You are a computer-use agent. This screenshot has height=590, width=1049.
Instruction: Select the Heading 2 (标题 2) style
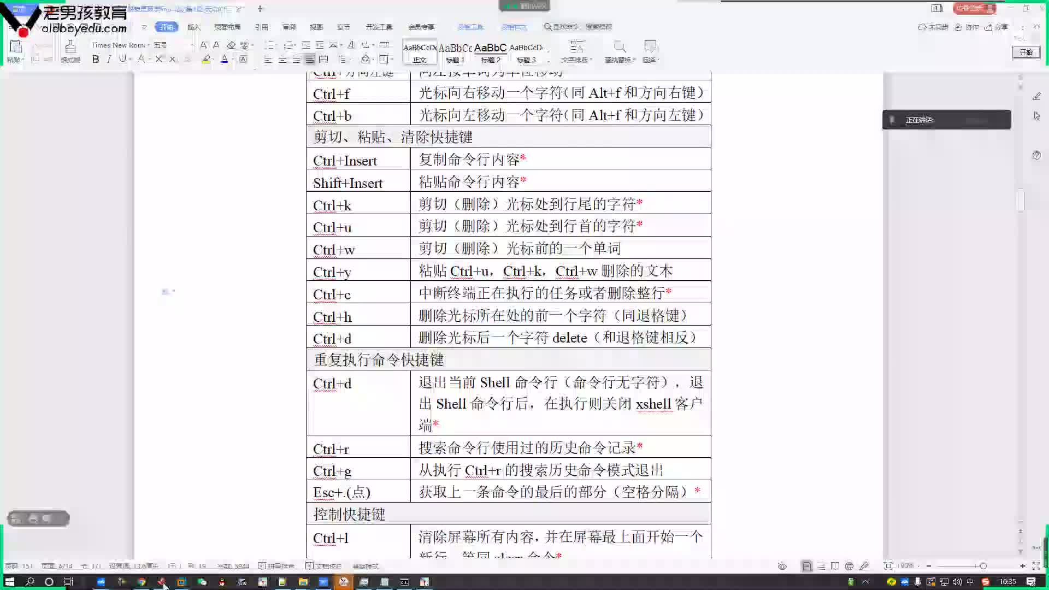(490, 52)
